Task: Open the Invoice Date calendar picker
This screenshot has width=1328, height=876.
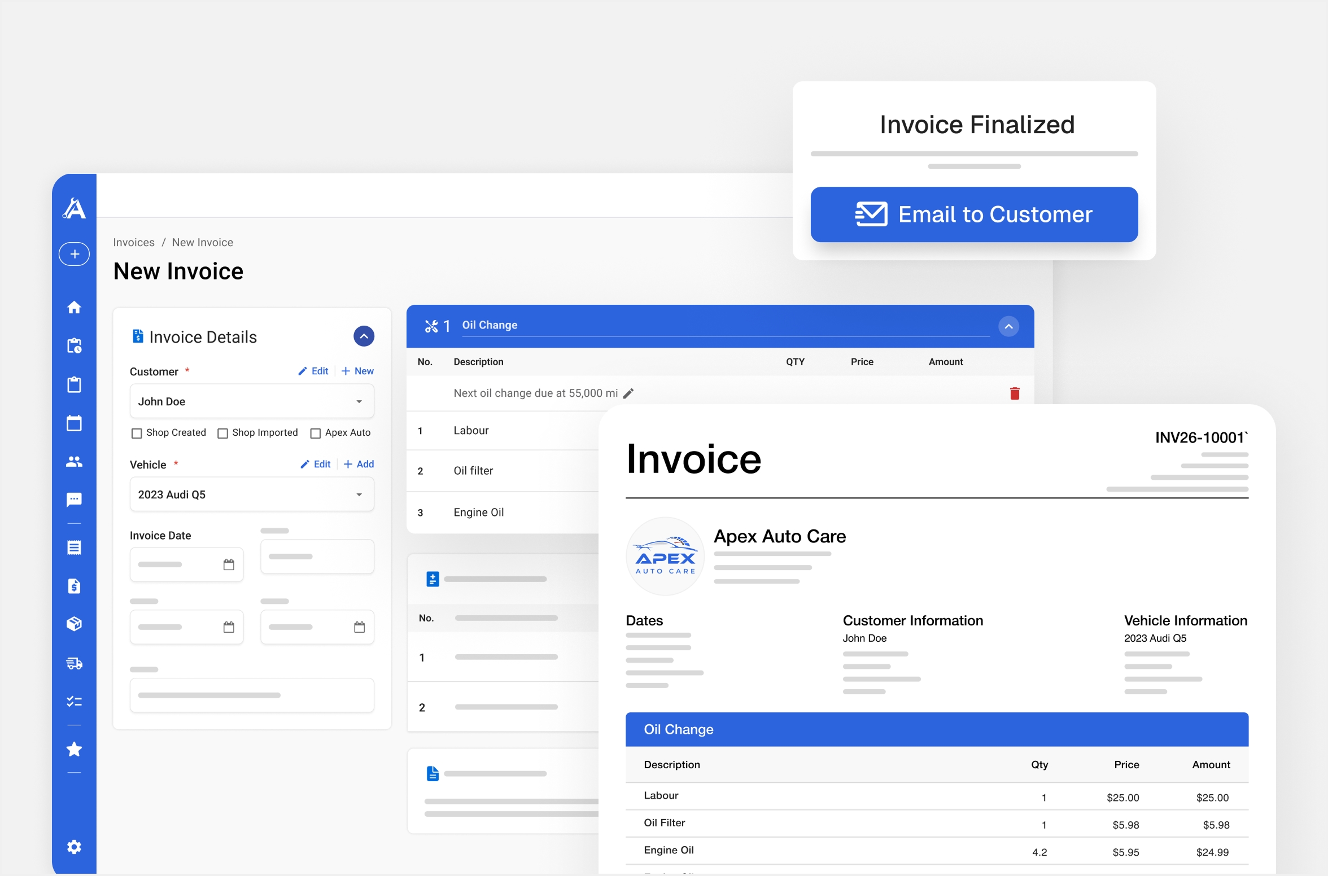Action: point(229,564)
